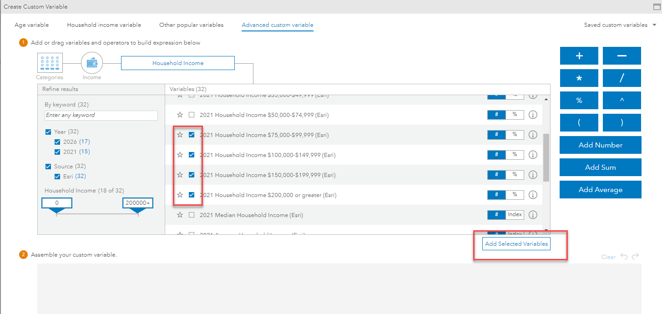Image resolution: width=662 pixels, height=314 pixels.
Task: Insert the exponent operator
Action: 622,100
